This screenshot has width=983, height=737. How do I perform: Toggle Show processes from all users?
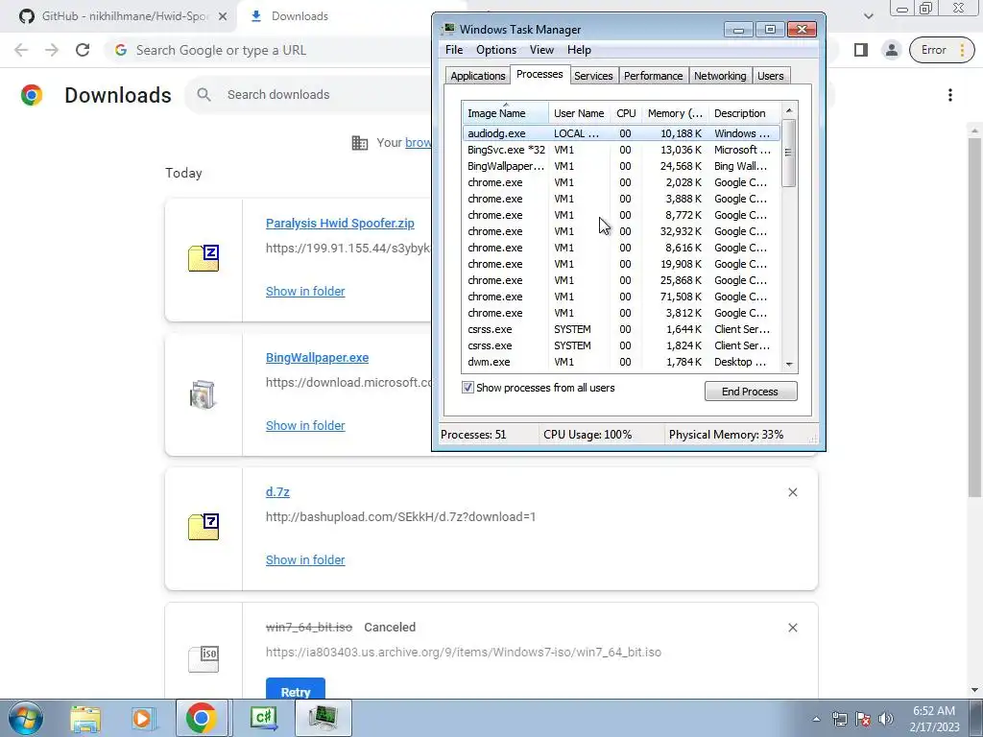tap(468, 388)
